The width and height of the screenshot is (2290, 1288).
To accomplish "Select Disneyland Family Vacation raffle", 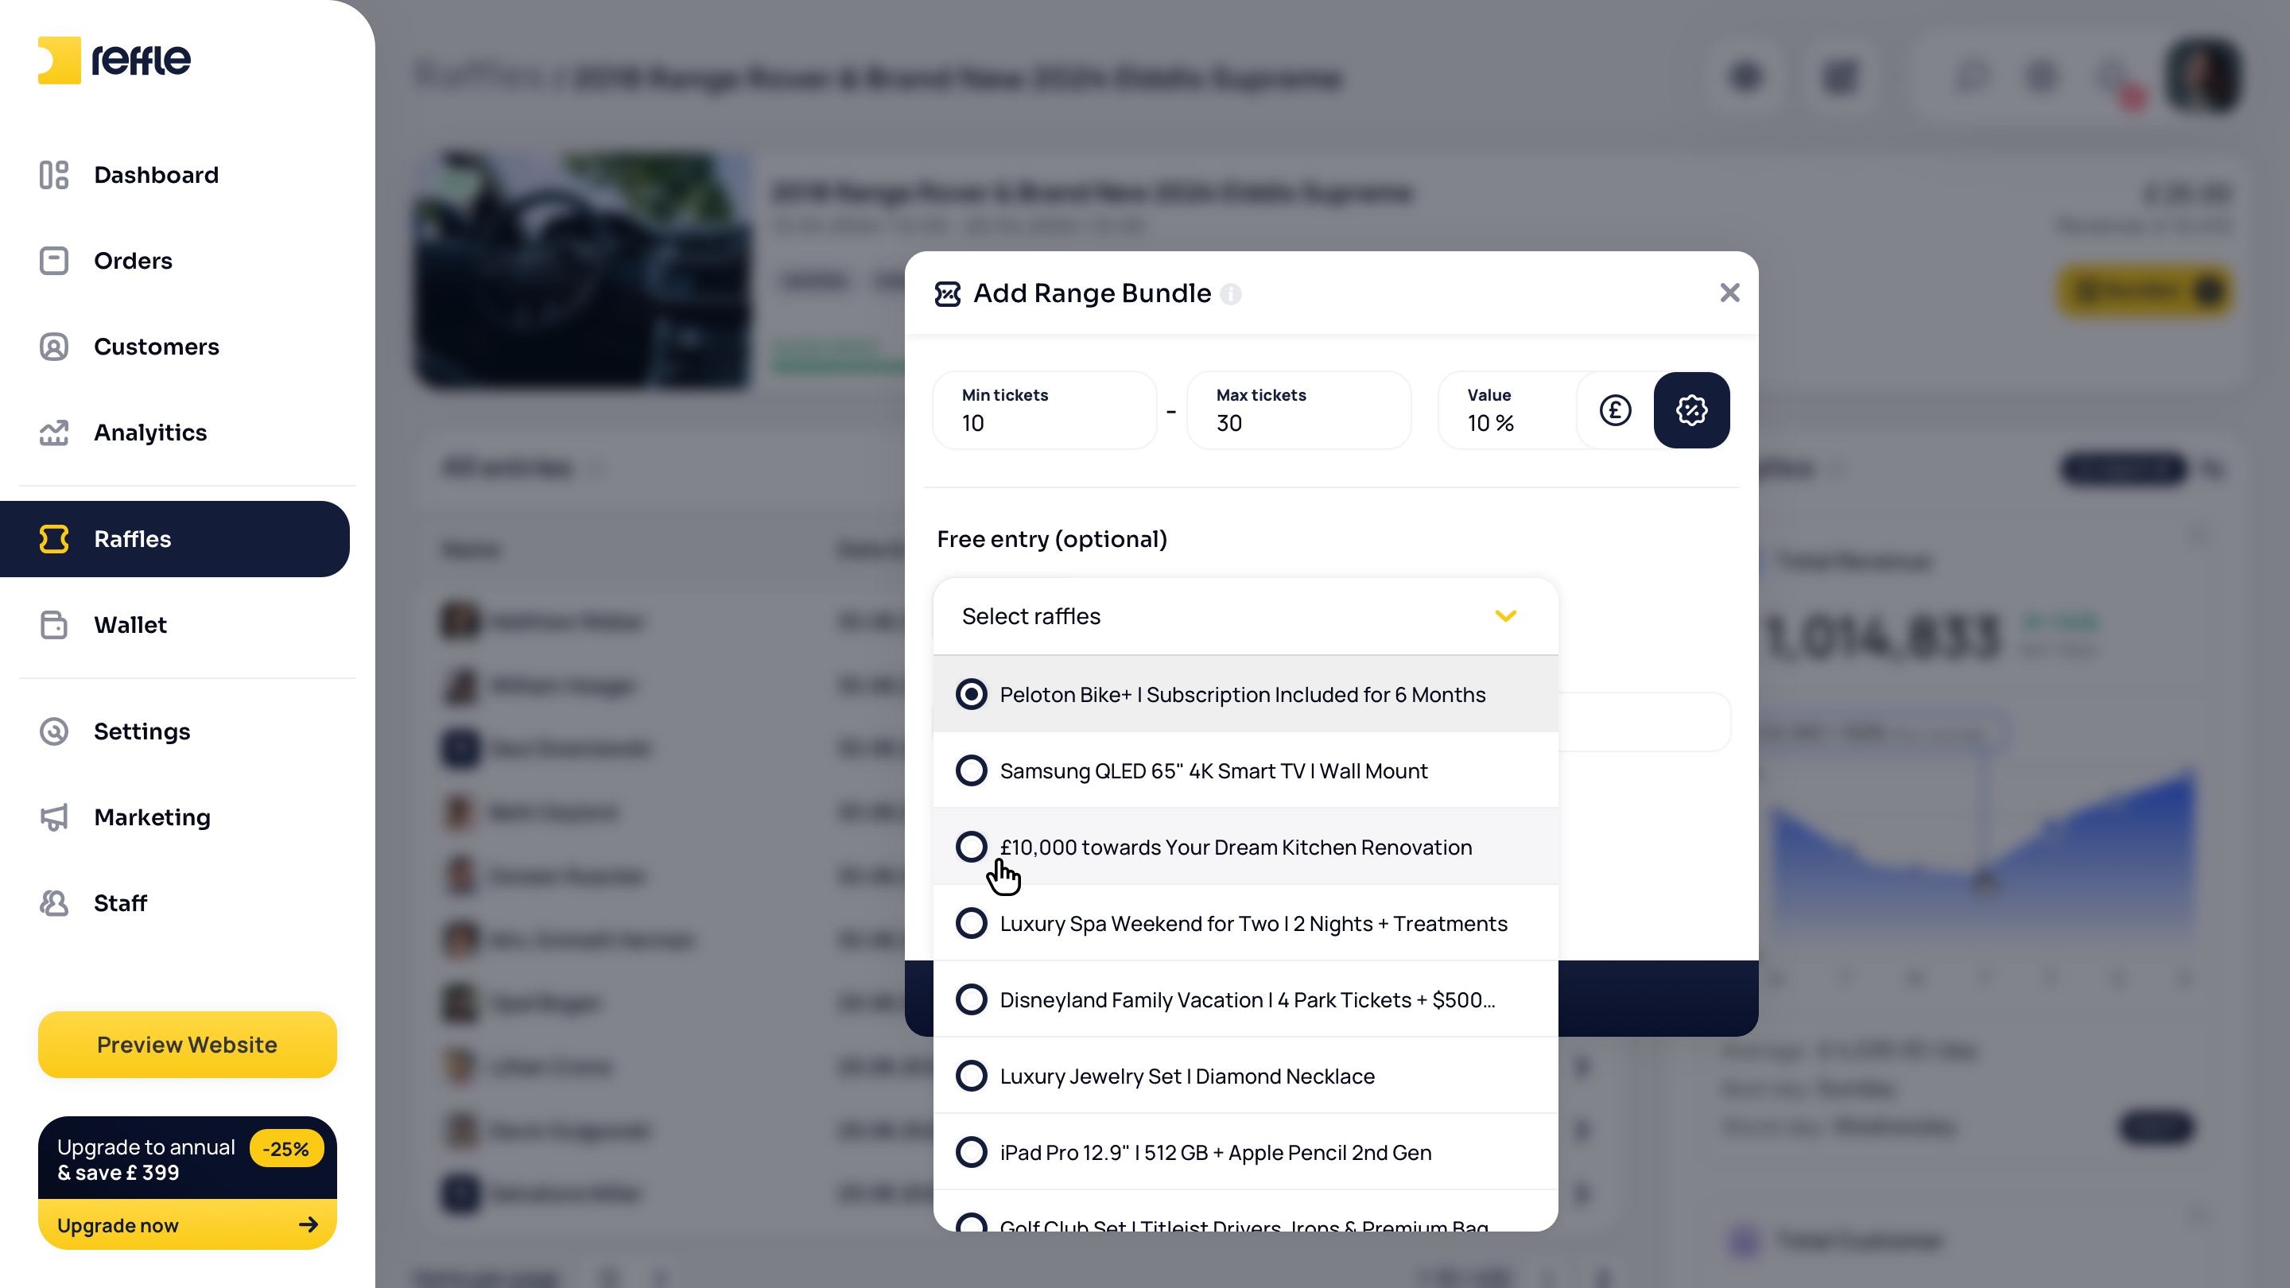I will coord(1245,1000).
